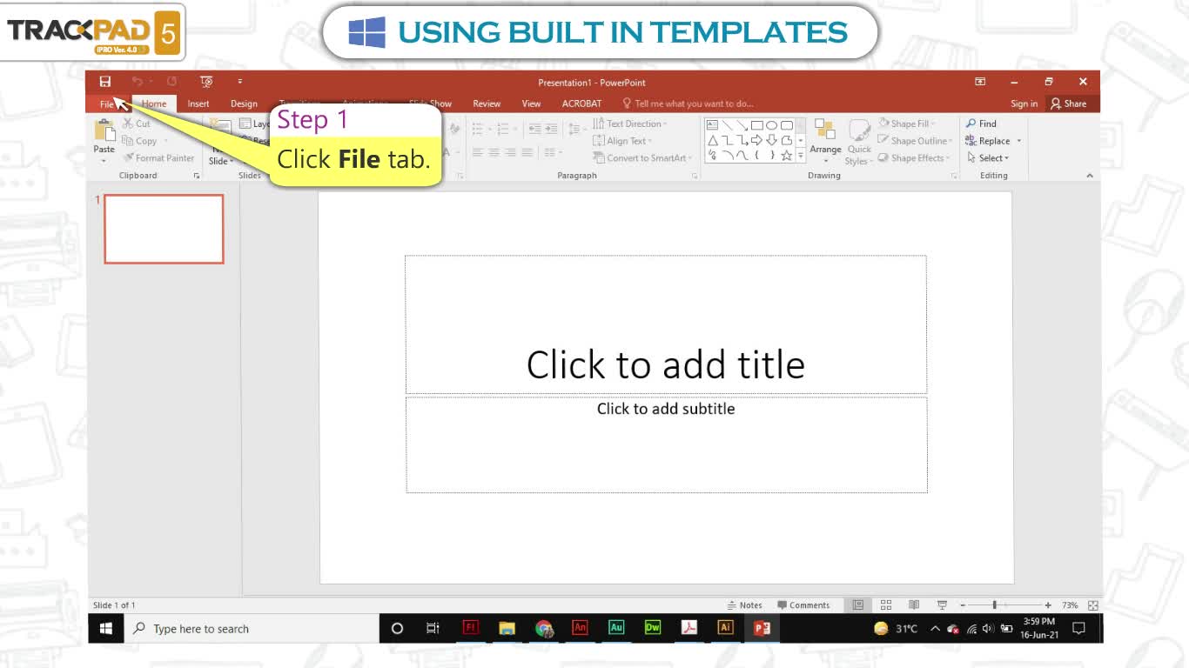The height and width of the screenshot is (668, 1189).
Task: Open the ACROBAT ribbon tab
Action: point(581,104)
